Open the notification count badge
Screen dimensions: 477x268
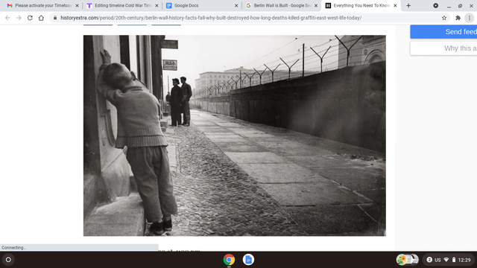click(x=429, y=260)
